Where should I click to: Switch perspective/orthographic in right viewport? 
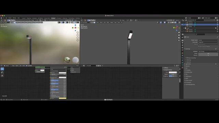pos(179,40)
